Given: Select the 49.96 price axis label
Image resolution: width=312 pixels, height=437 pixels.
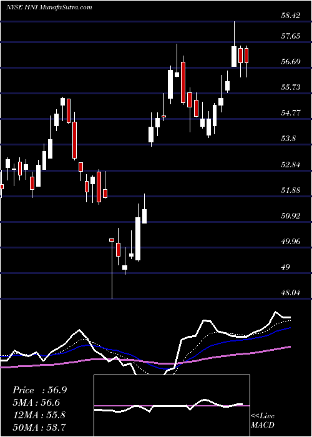Looking at the screenshot, I should point(290,241).
